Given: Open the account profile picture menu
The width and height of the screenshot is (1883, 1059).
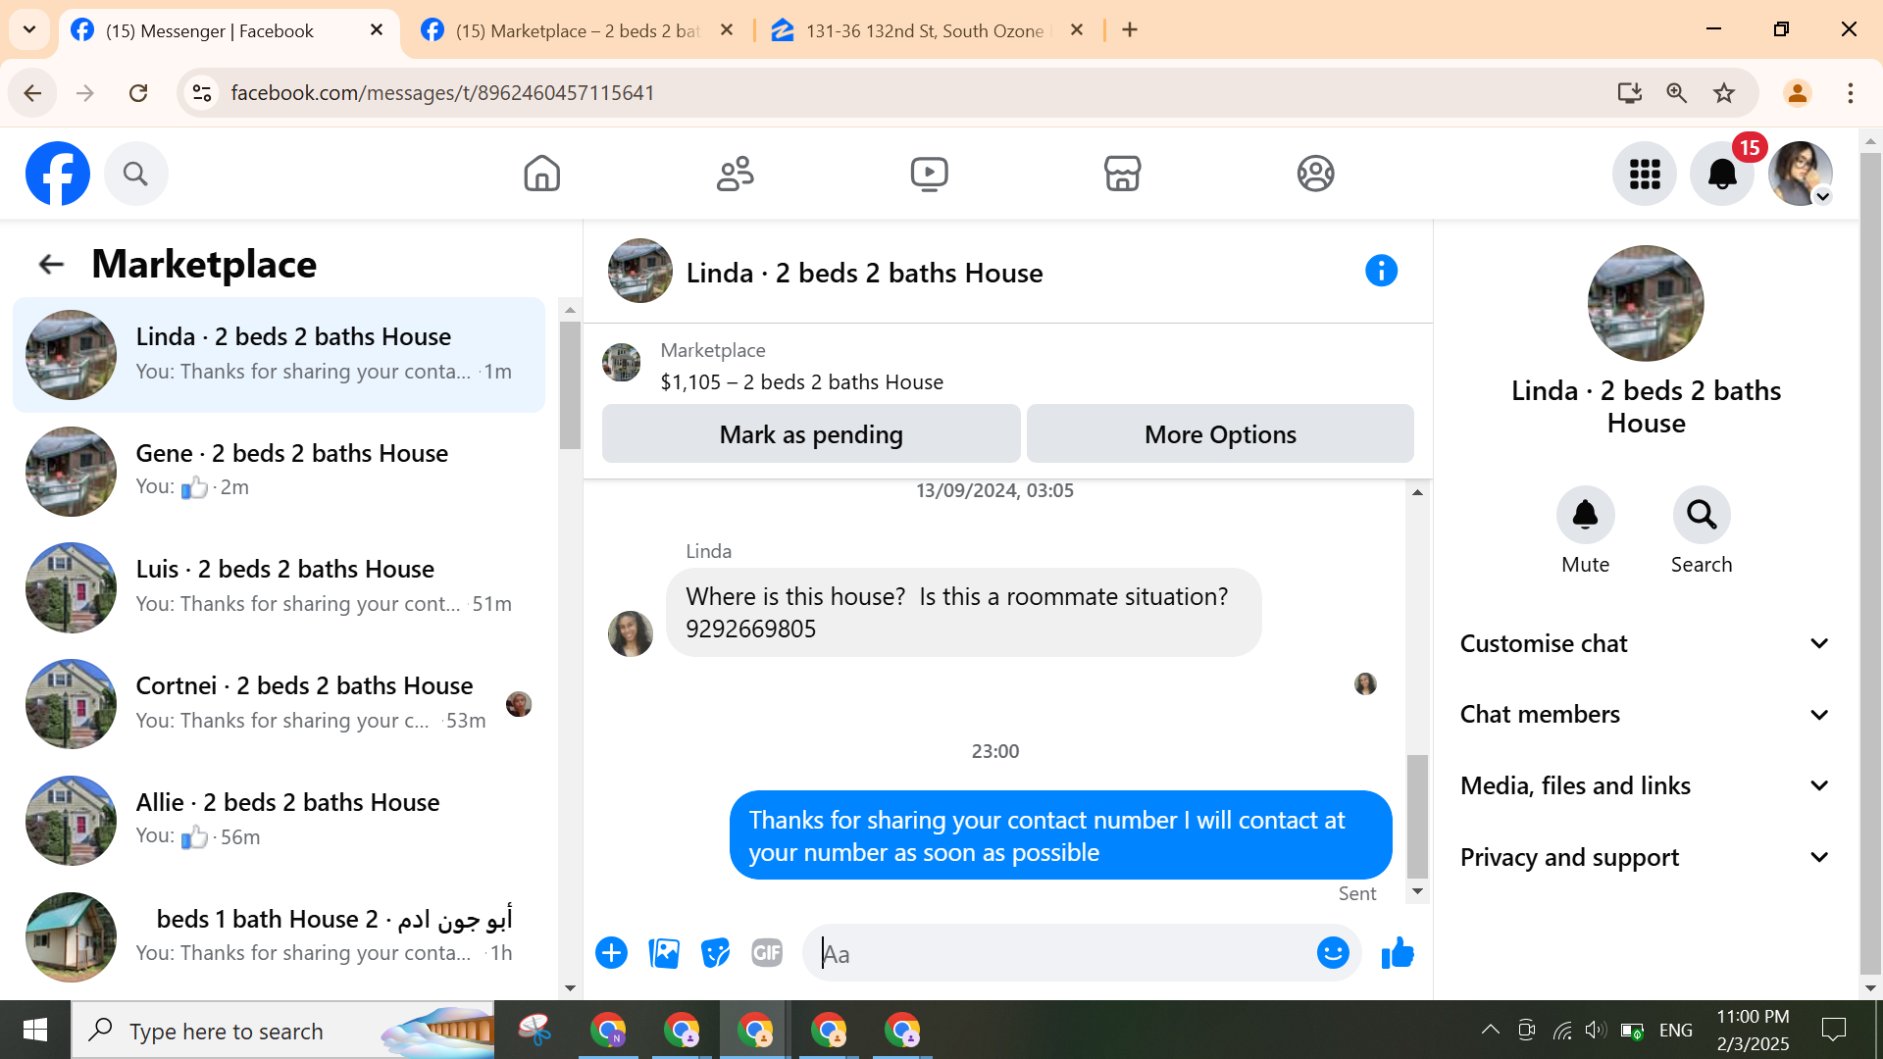Looking at the screenshot, I should 1801,174.
